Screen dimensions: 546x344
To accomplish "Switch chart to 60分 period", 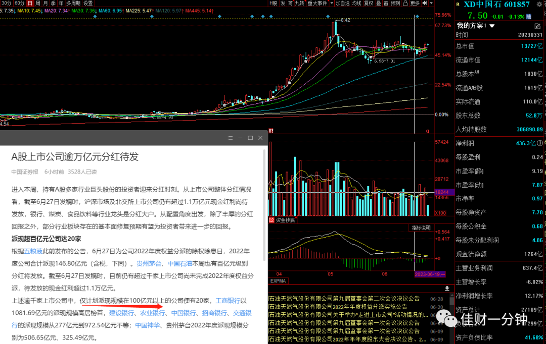I will pyautogui.click(x=20, y=3).
